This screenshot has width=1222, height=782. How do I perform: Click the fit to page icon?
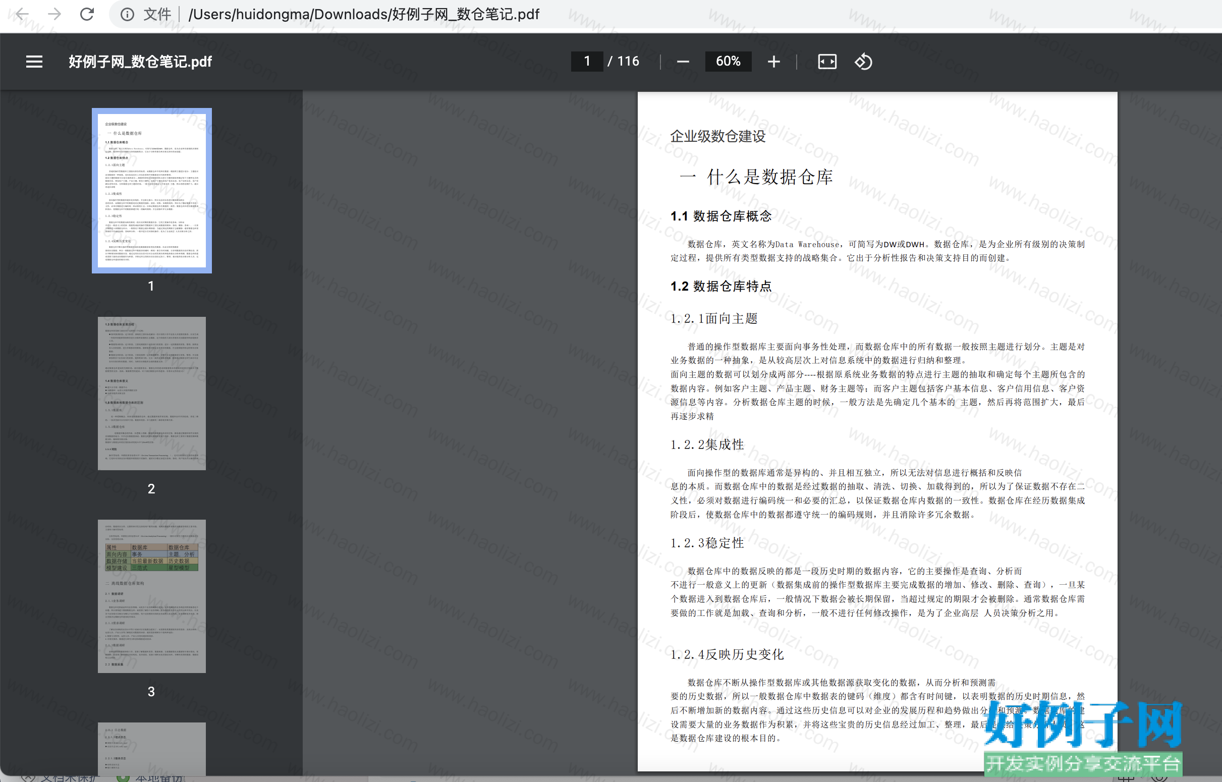click(827, 62)
